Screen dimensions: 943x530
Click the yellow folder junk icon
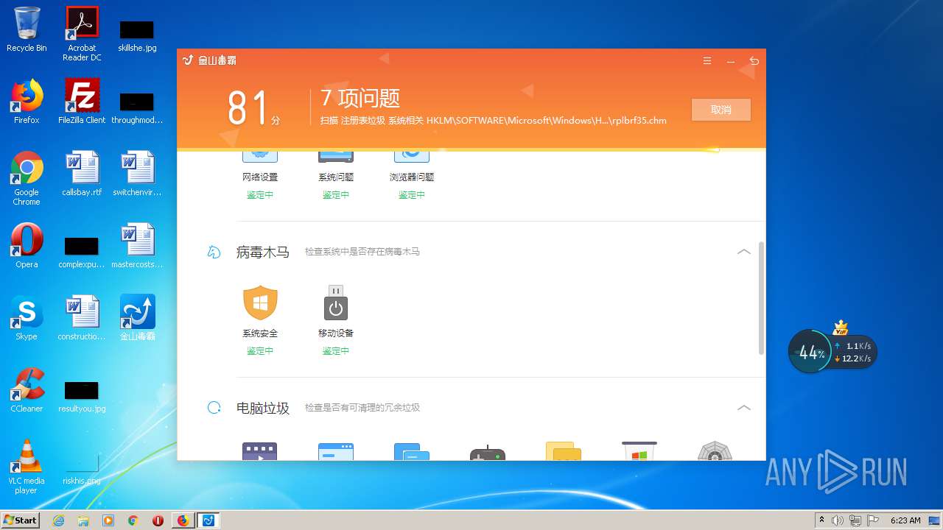point(564,451)
